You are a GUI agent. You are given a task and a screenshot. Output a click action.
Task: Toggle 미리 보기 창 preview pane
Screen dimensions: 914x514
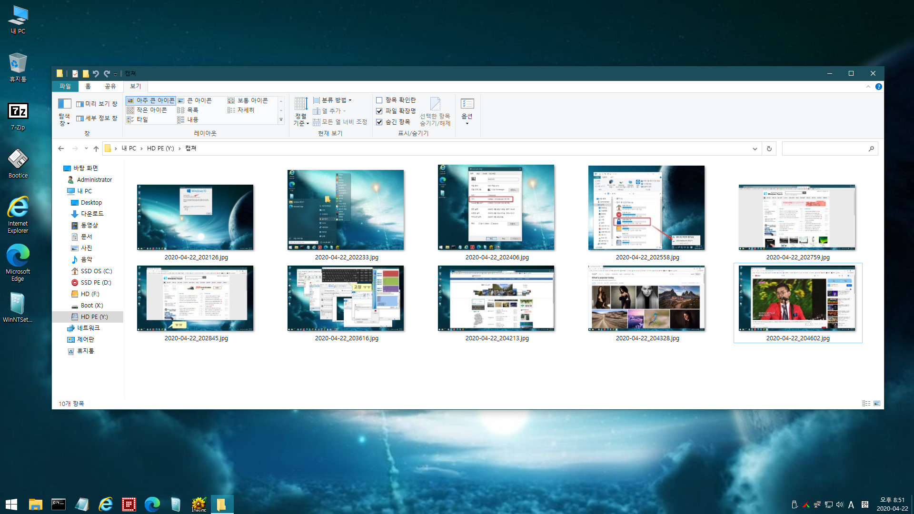pos(97,104)
